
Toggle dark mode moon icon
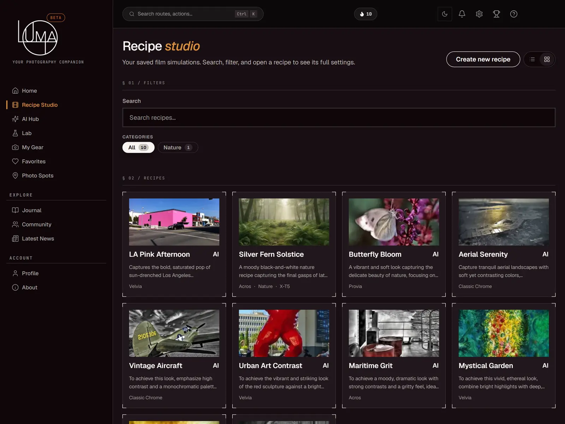click(x=445, y=14)
